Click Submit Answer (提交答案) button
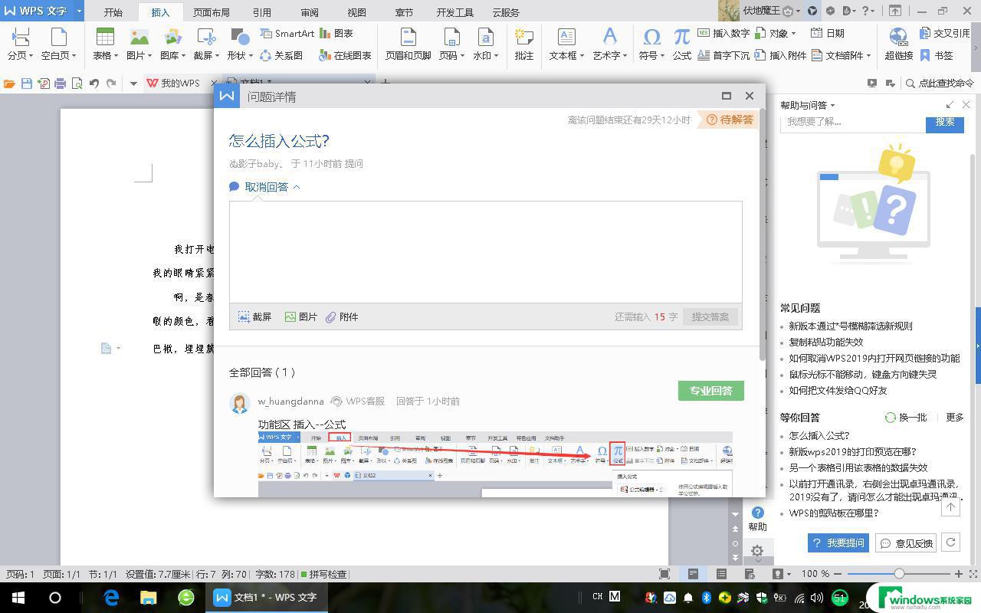Image resolution: width=981 pixels, height=613 pixels. [710, 316]
